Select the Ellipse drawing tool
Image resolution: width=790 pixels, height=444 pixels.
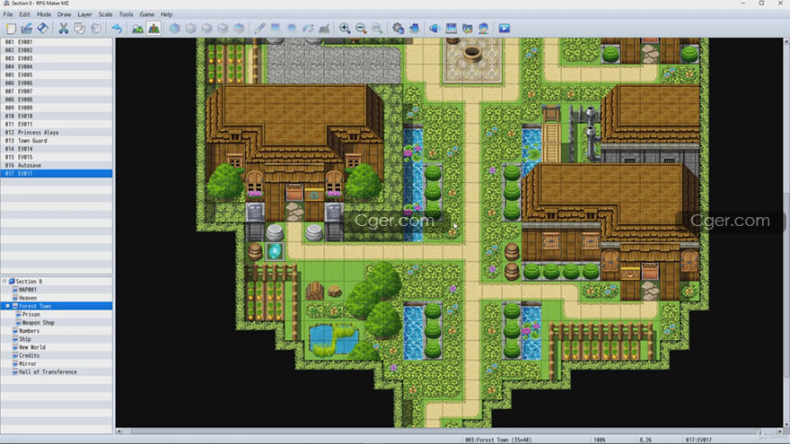coord(292,28)
